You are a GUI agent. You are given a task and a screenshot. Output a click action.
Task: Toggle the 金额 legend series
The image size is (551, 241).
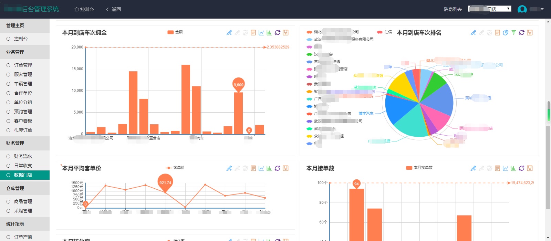pos(175,32)
